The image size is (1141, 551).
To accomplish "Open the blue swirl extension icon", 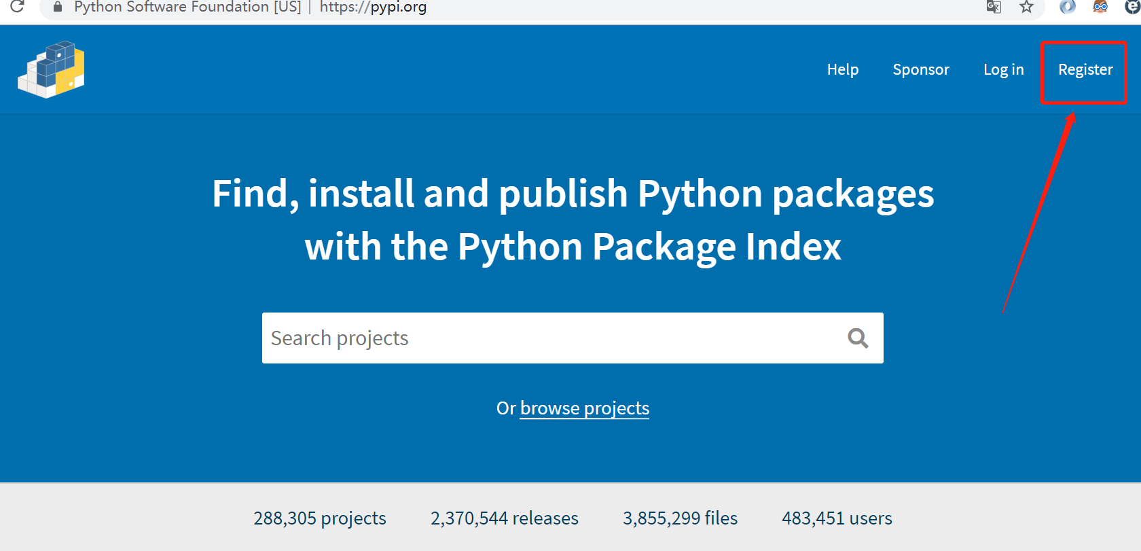I will (x=1068, y=7).
